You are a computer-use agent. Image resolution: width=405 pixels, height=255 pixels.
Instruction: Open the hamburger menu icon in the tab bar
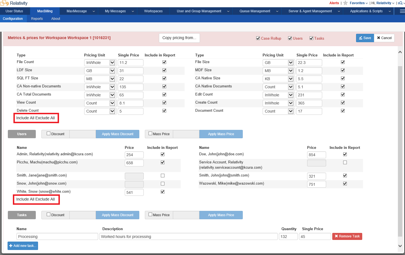pyautogui.click(x=402, y=11)
